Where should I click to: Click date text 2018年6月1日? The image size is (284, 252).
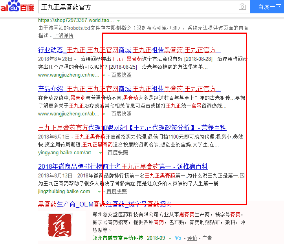pyautogui.click(x=54, y=137)
